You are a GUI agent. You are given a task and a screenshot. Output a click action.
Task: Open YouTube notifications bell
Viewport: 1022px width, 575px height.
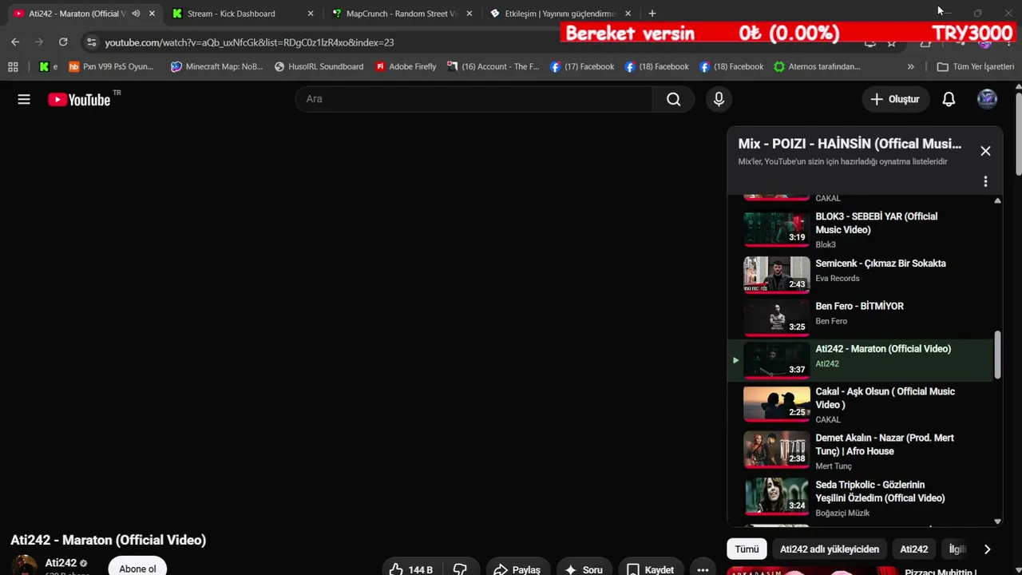point(949,99)
